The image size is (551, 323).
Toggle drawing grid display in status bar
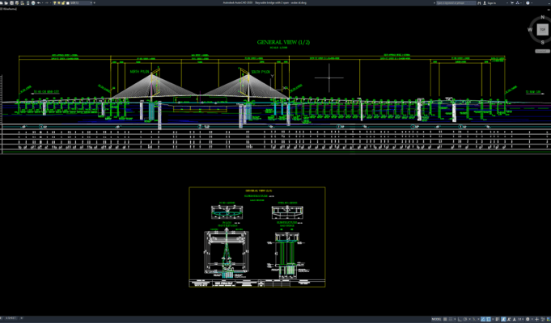click(x=445, y=319)
